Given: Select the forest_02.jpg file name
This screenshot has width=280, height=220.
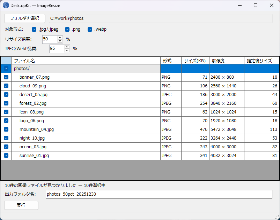Looking at the screenshot, I should point(33,103).
